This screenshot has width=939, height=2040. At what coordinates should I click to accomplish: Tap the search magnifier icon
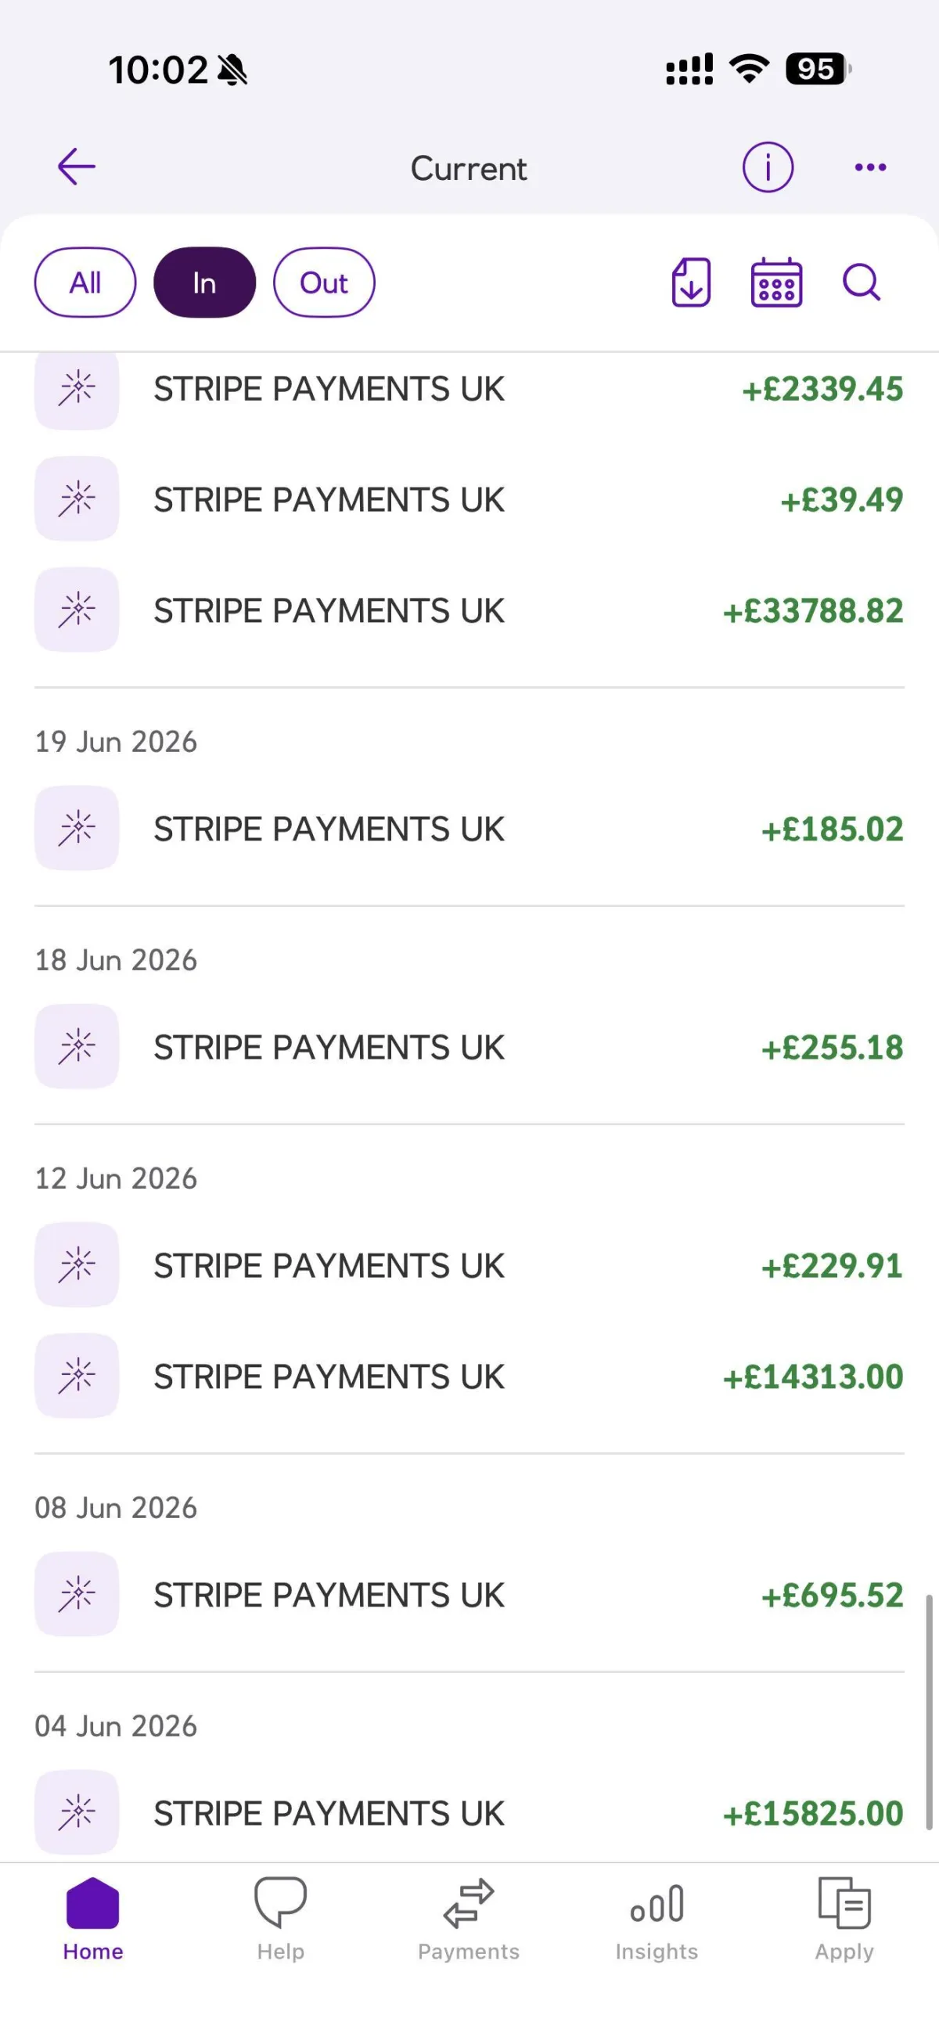click(862, 282)
